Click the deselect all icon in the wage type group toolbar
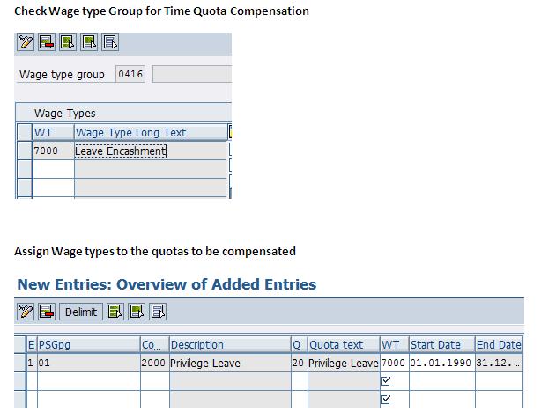This screenshot has height=419, width=541. 109,42
